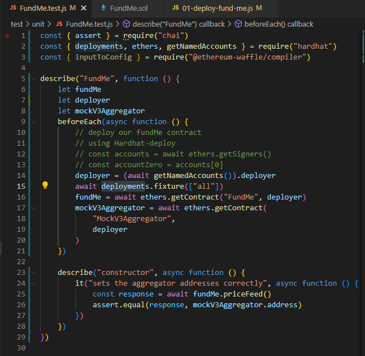
Task: Click the JS file icon on FundMe.test.js tab
Action: (x=13, y=8)
